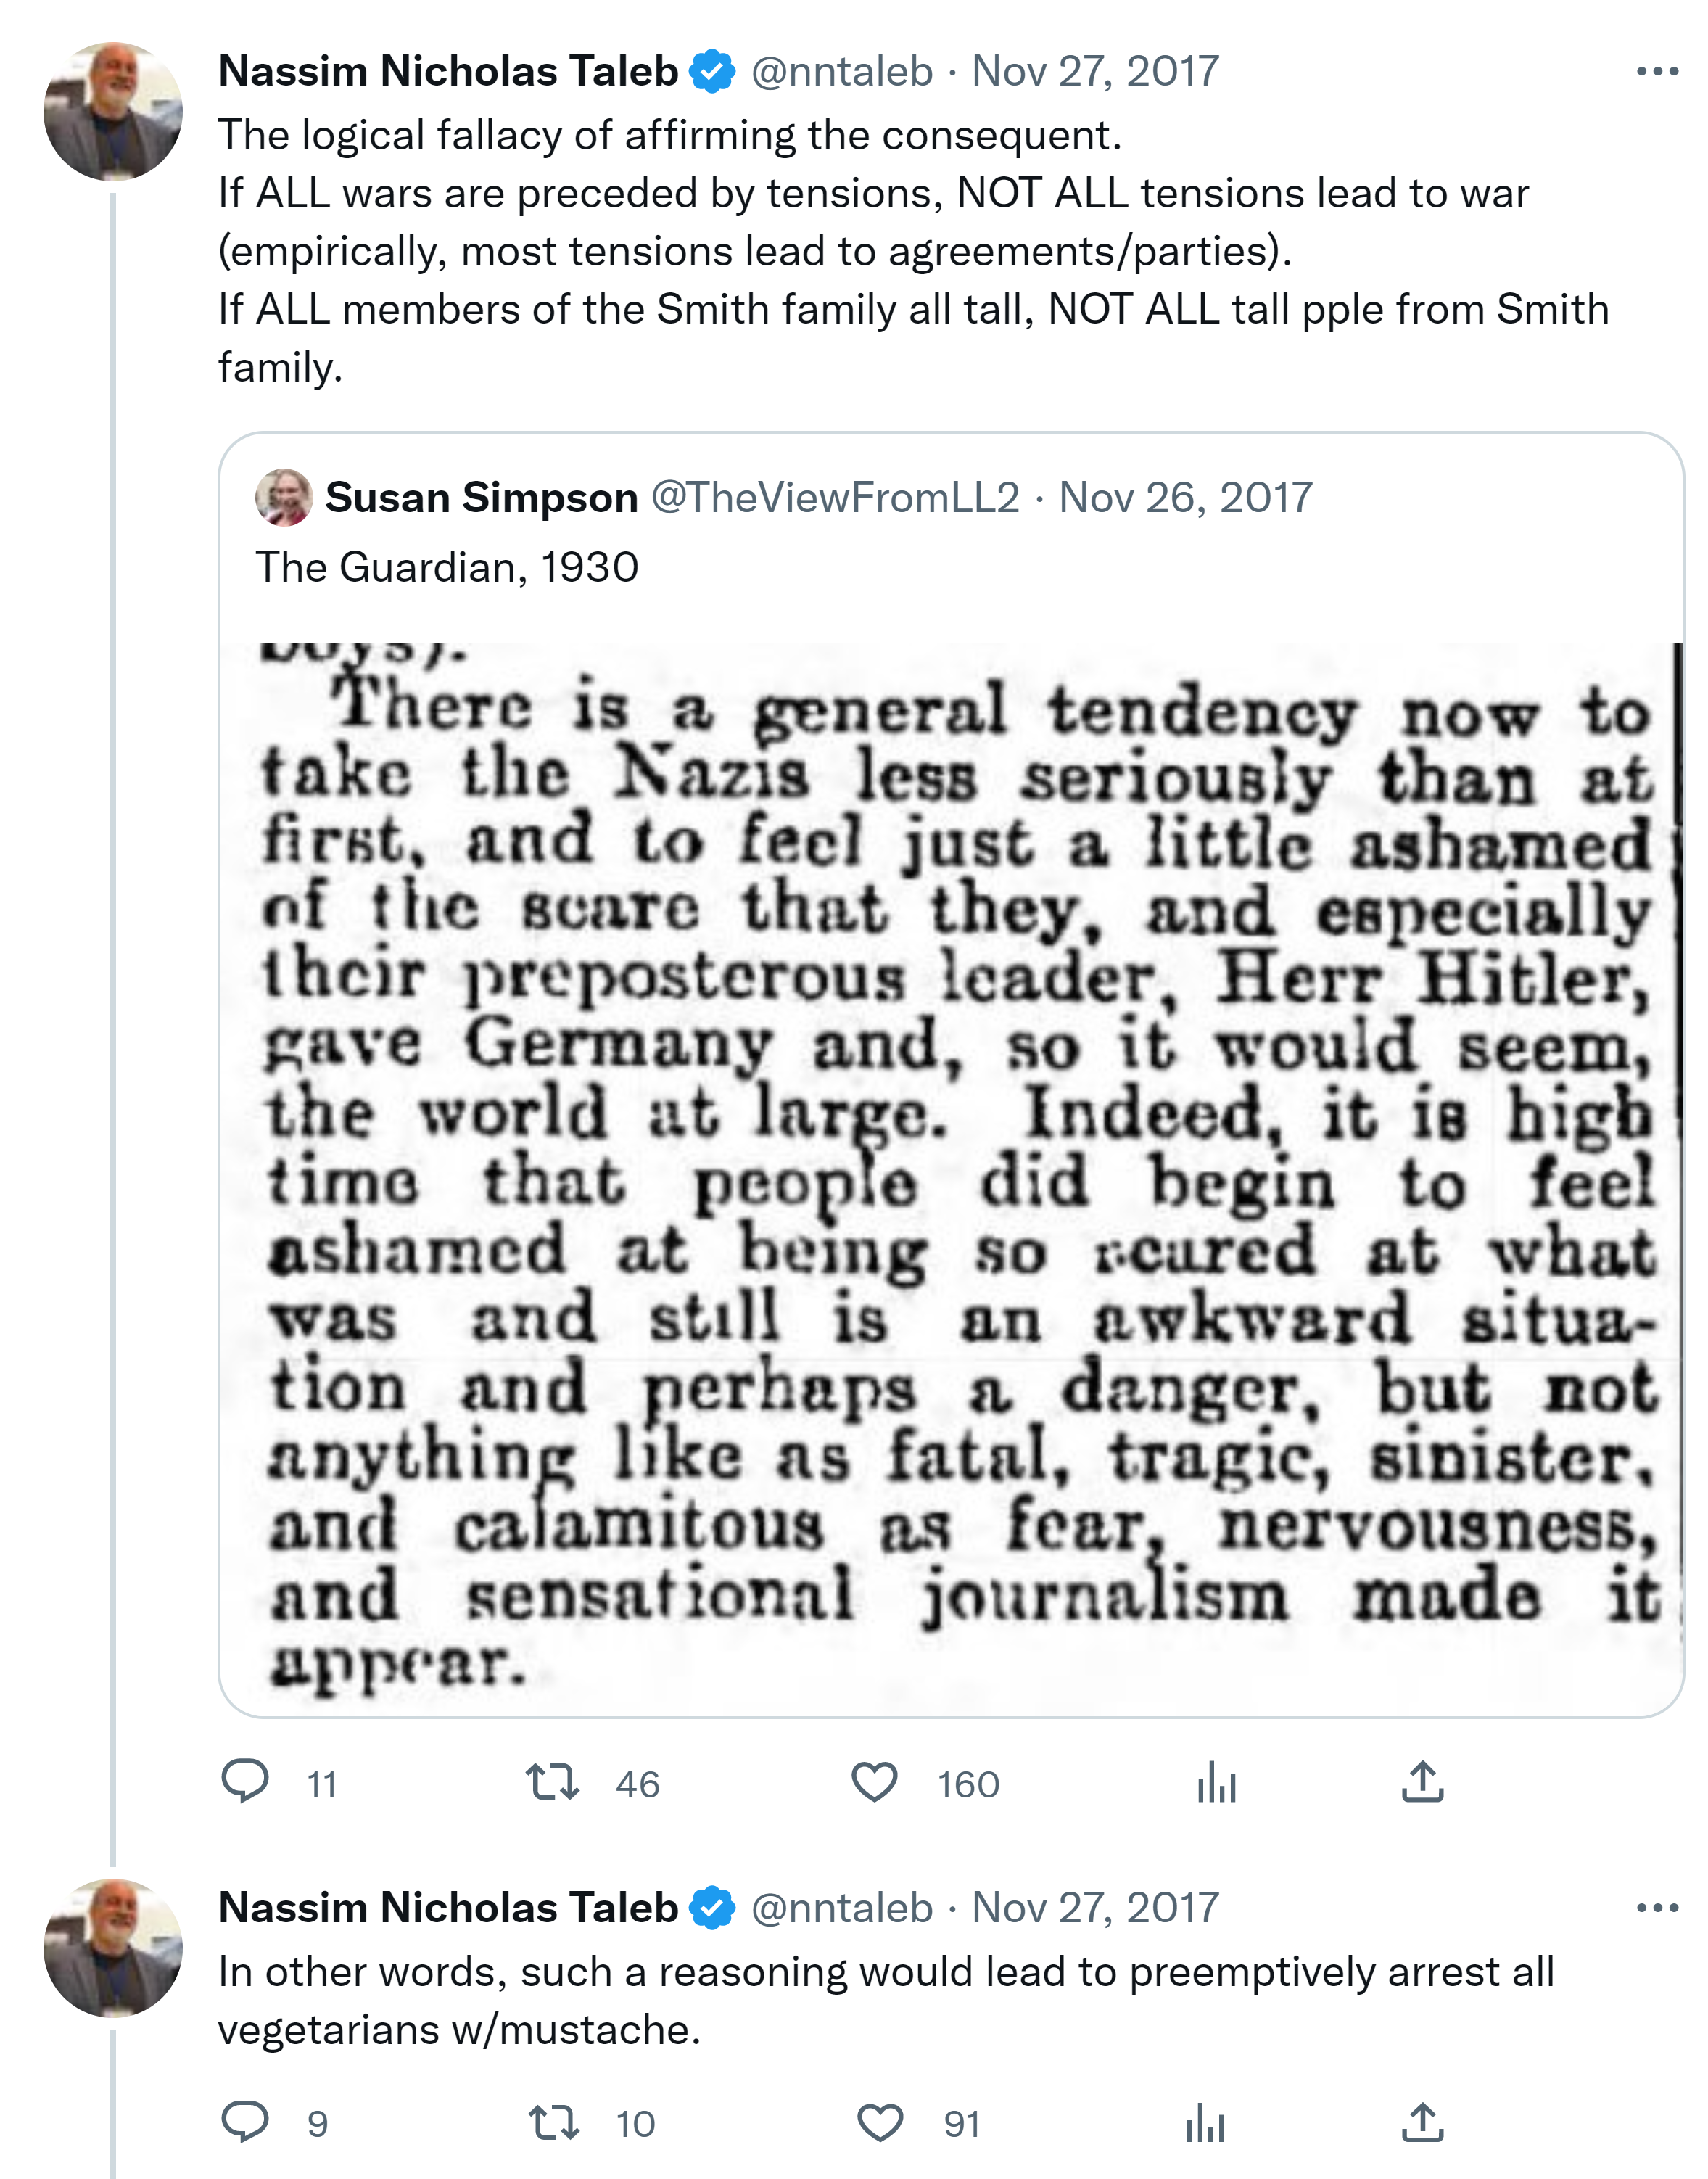This screenshot has width=1708, height=2179.
Task: Like the second tweet with 91 likes
Action: click(x=880, y=2122)
